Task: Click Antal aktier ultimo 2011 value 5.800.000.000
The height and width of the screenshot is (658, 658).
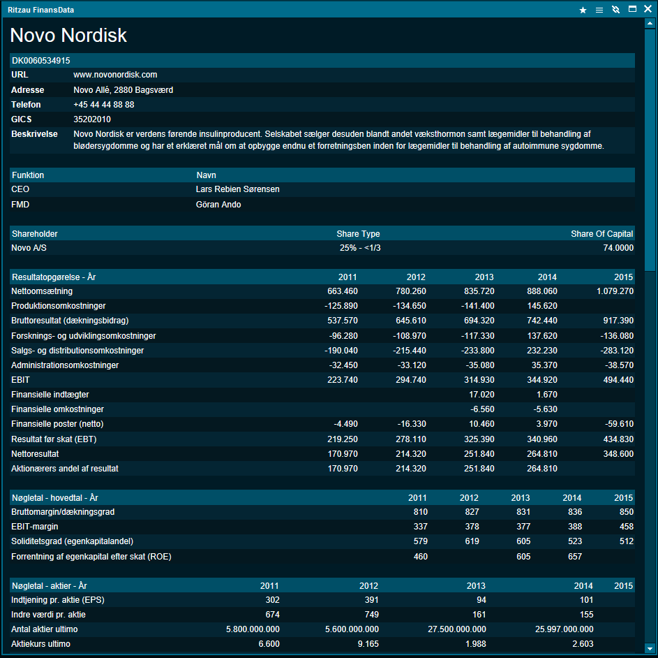Action: (253, 629)
